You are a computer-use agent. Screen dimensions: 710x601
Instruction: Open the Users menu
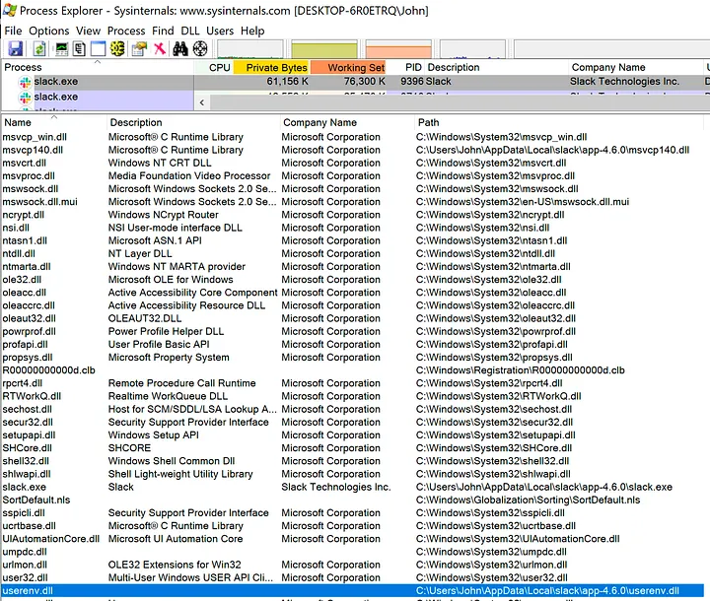coord(220,31)
